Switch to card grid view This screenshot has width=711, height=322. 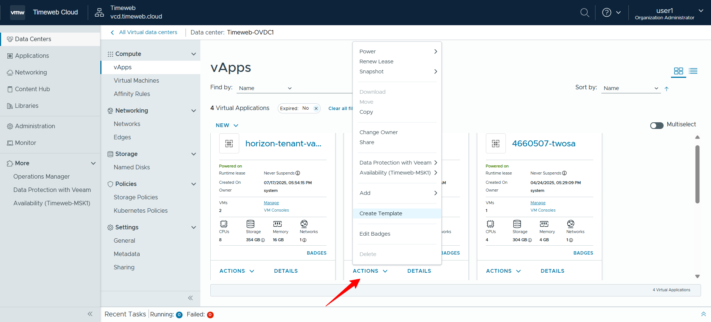678,71
